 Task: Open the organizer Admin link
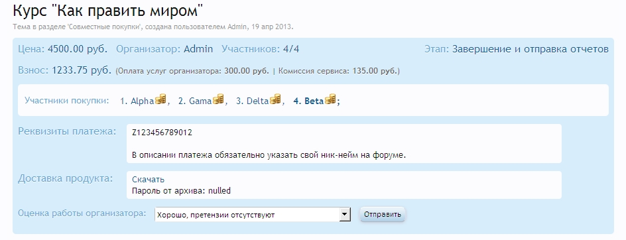point(198,49)
